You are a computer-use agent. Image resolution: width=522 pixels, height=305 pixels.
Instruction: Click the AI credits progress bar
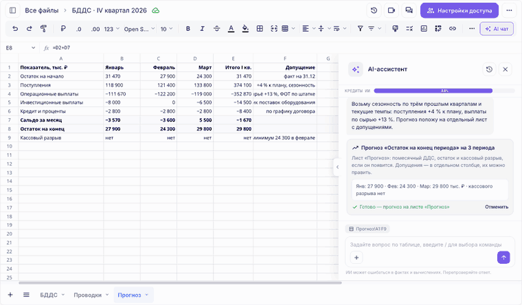pyautogui.click(x=444, y=91)
